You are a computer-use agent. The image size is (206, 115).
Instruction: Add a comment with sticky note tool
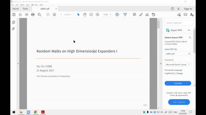(134, 15)
